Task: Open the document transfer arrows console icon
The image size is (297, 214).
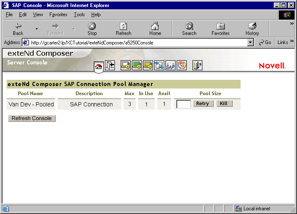Action: [159, 65]
